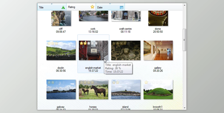Sort photos by Rating column header
224x113 pixels.
(81, 7)
